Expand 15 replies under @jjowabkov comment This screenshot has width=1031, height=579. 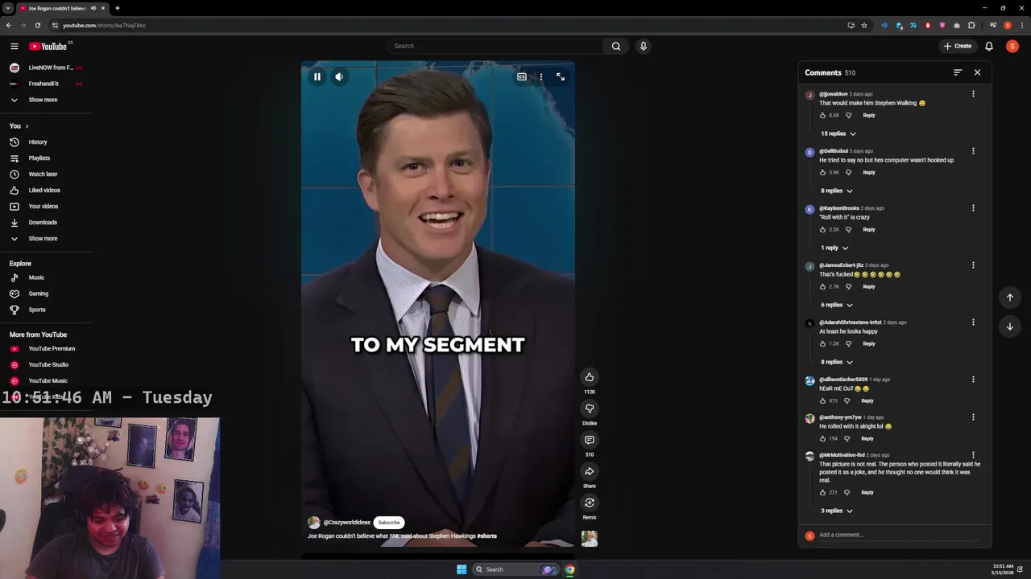pyautogui.click(x=838, y=133)
